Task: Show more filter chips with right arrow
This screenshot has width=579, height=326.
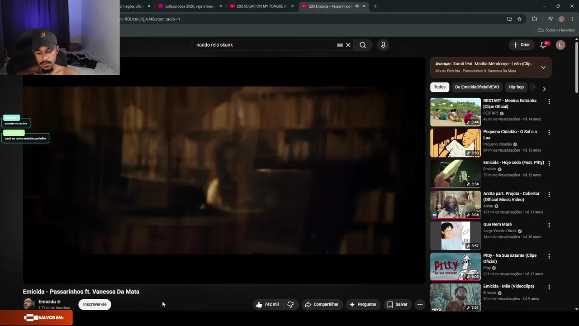Action: point(544,89)
